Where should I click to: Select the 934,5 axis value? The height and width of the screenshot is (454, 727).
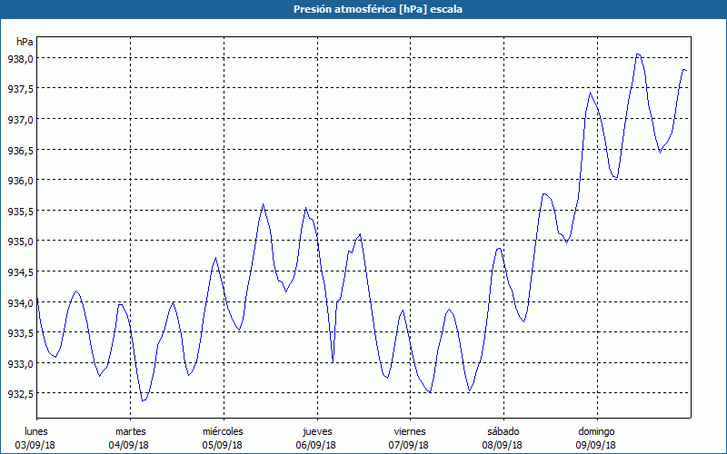pos(20,271)
